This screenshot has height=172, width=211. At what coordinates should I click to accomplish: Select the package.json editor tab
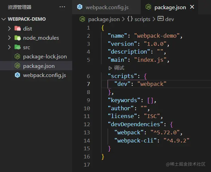point(169,7)
